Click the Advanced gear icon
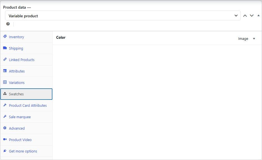 tap(5, 128)
